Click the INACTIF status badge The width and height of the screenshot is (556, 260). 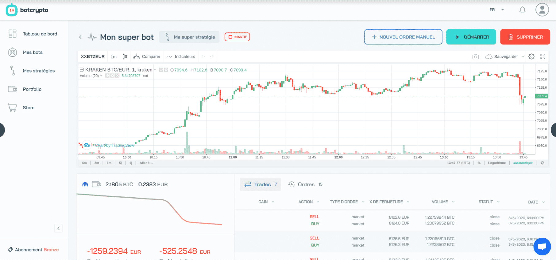(x=237, y=37)
